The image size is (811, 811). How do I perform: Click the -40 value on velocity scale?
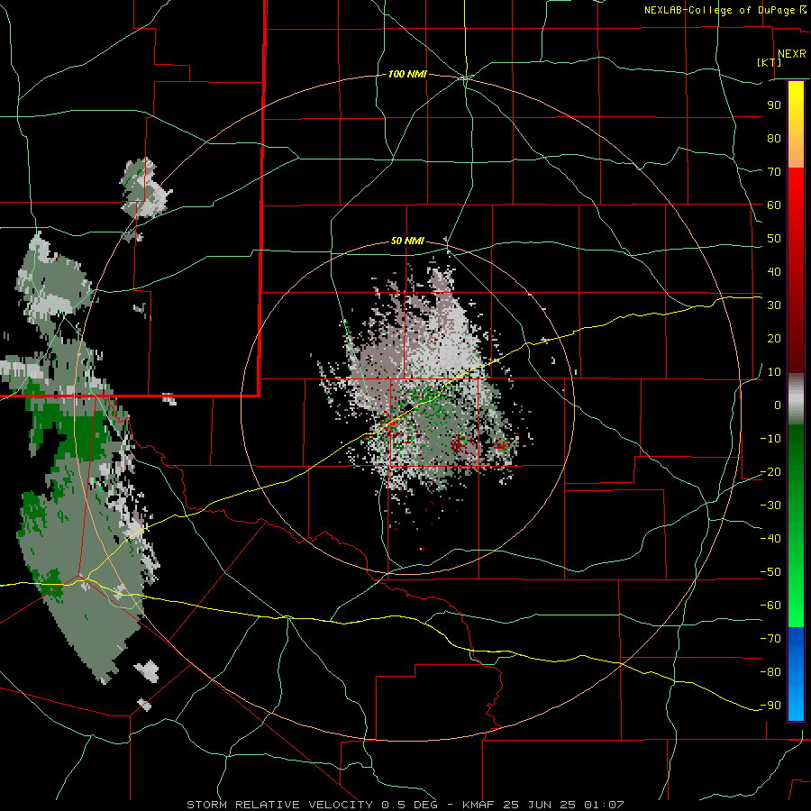(x=770, y=539)
